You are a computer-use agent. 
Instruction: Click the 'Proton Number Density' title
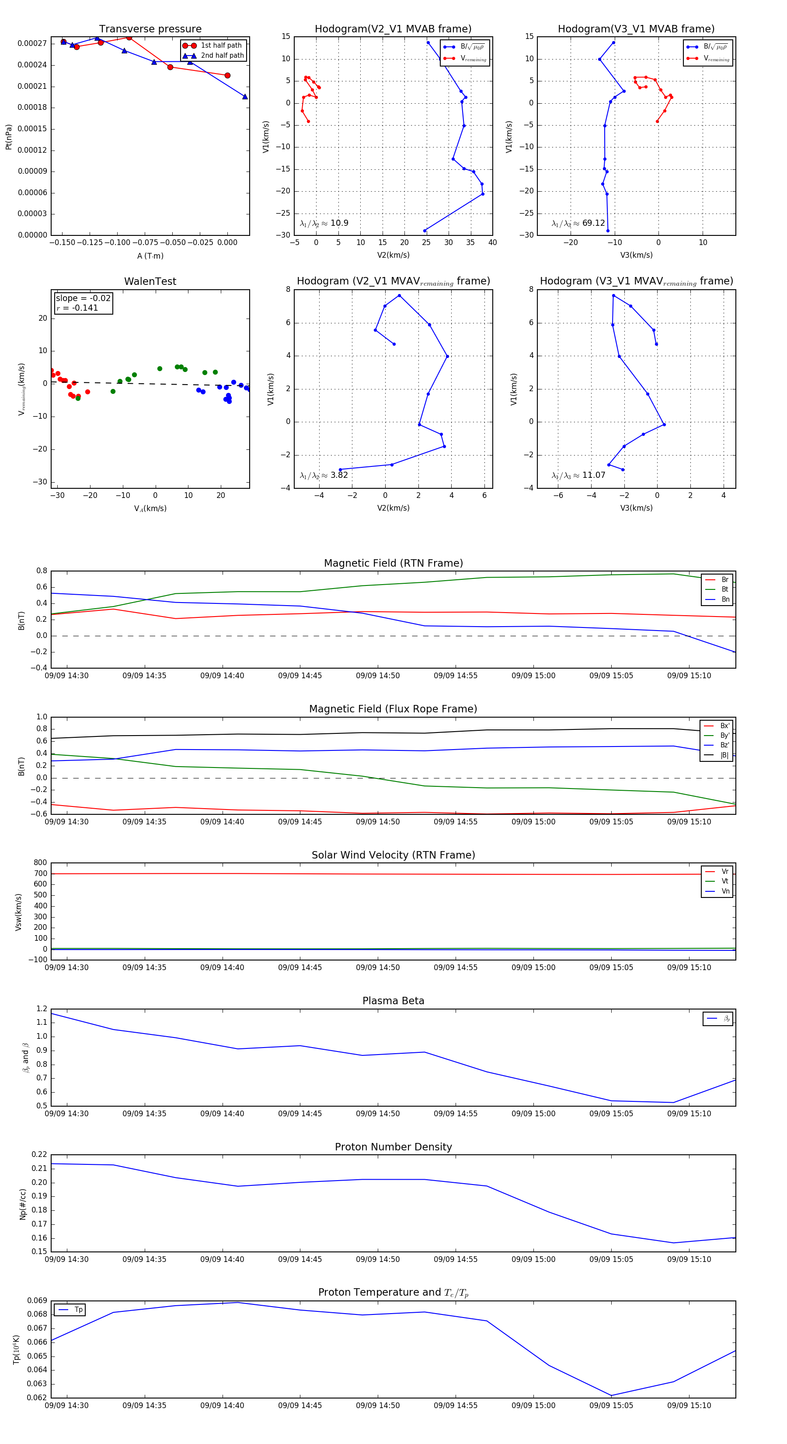click(x=393, y=1146)
